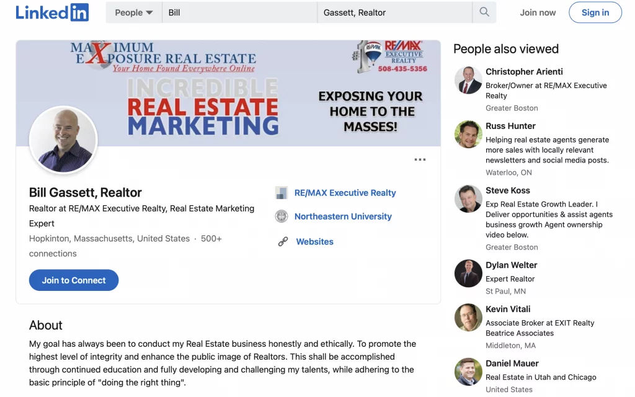Click the RE/MAX Executive Realty company logo icon
Image resolution: width=635 pixels, height=397 pixels.
tap(282, 193)
